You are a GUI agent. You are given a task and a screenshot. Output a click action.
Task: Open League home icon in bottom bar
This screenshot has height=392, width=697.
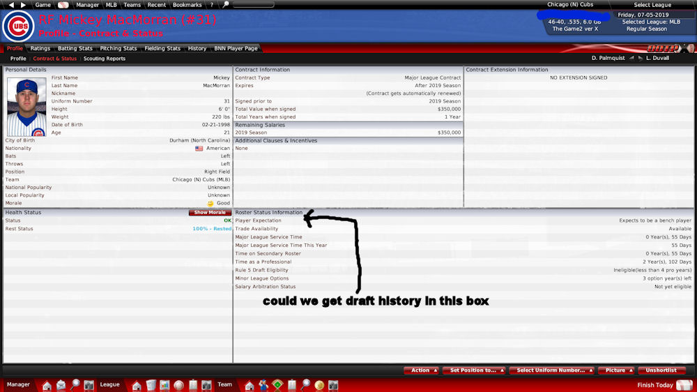coord(137,385)
